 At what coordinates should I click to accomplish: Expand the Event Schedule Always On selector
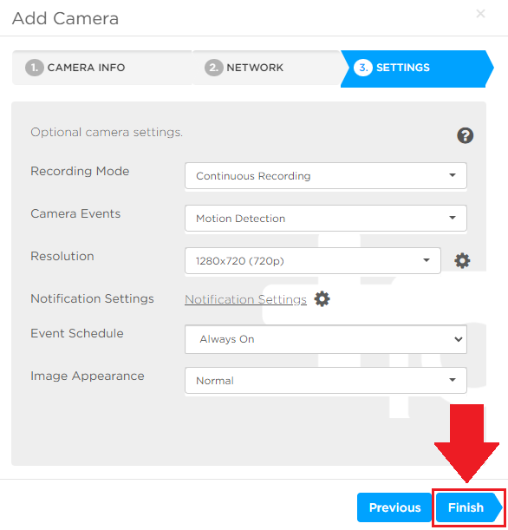pyautogui.click(x=326, y=339)
